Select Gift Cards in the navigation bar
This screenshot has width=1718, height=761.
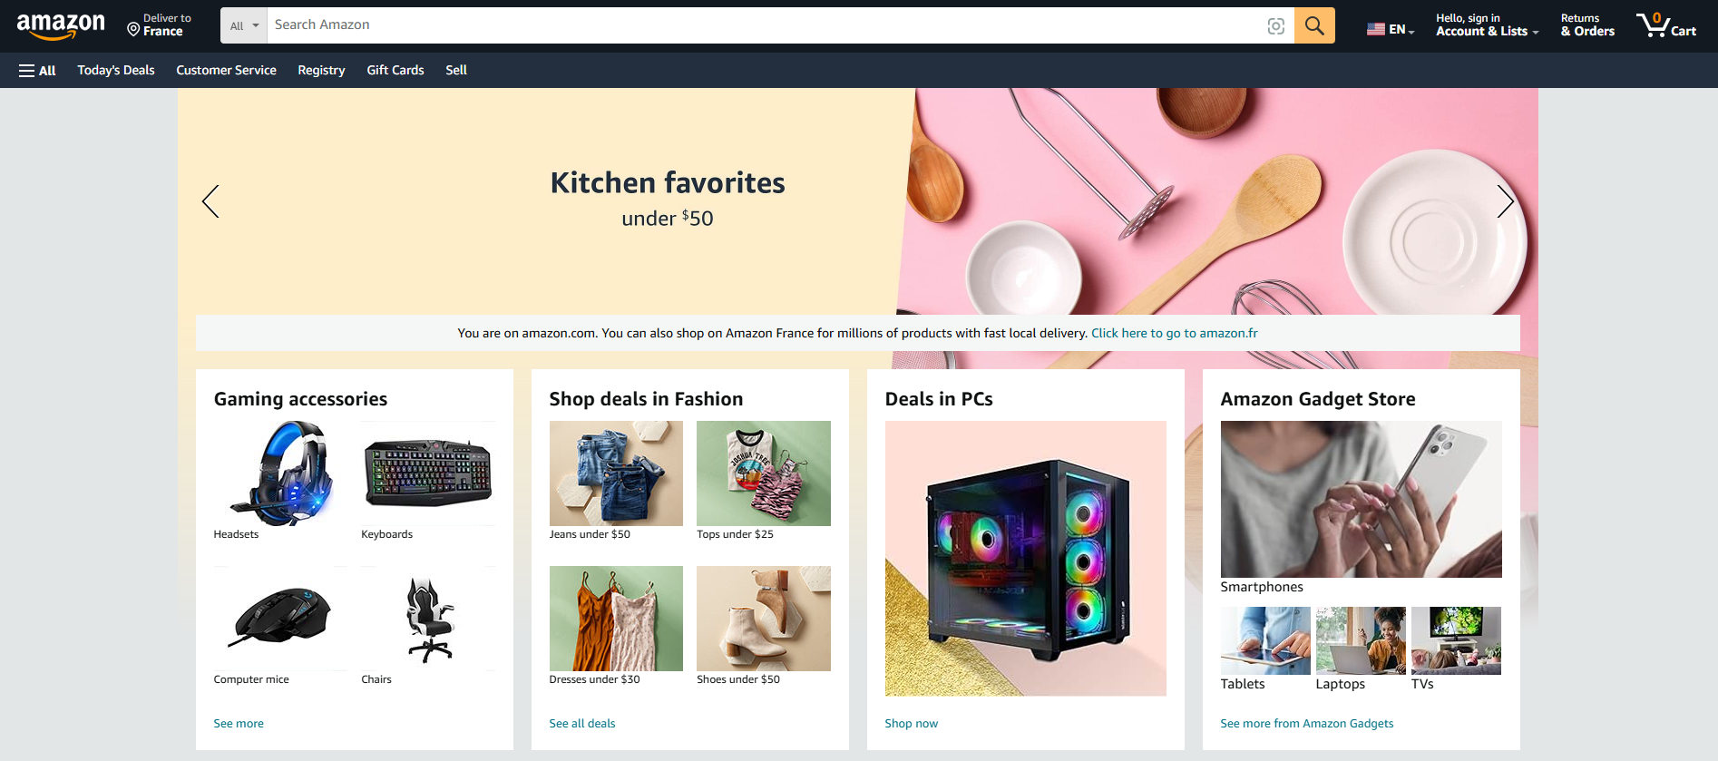point(395,70)
